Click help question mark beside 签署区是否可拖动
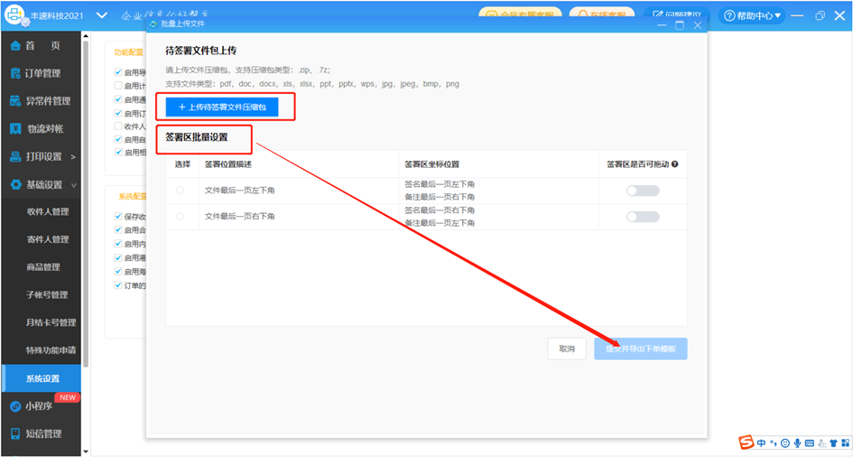The width and height of the screenshot is (853, 457). (674, 164)
